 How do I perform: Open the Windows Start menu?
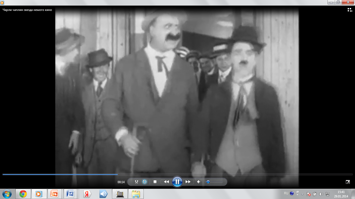pyautogui.click(x=7, y=194)
